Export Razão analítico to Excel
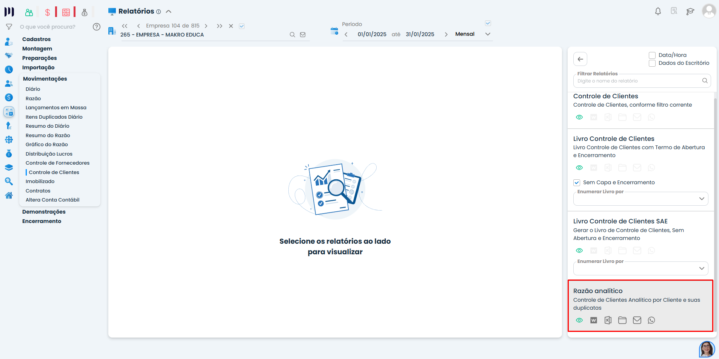This screenshot has width=719, height=359. [608, 320]
